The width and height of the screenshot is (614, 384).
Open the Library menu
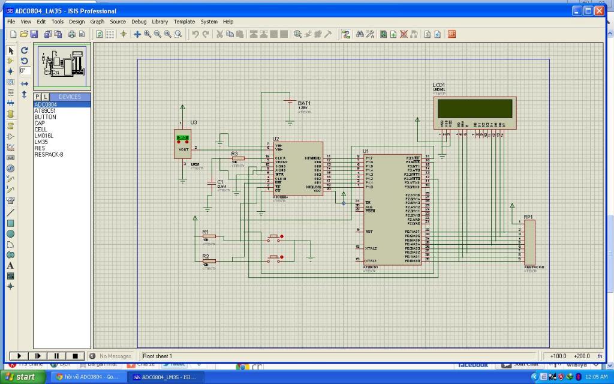(159, 22)
